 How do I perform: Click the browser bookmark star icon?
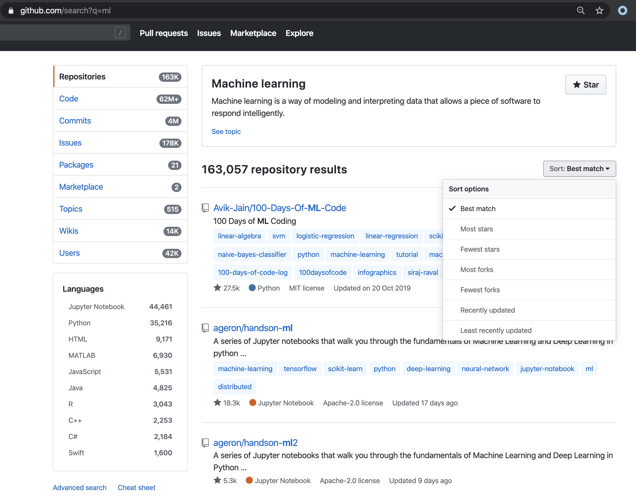(599, 11)
